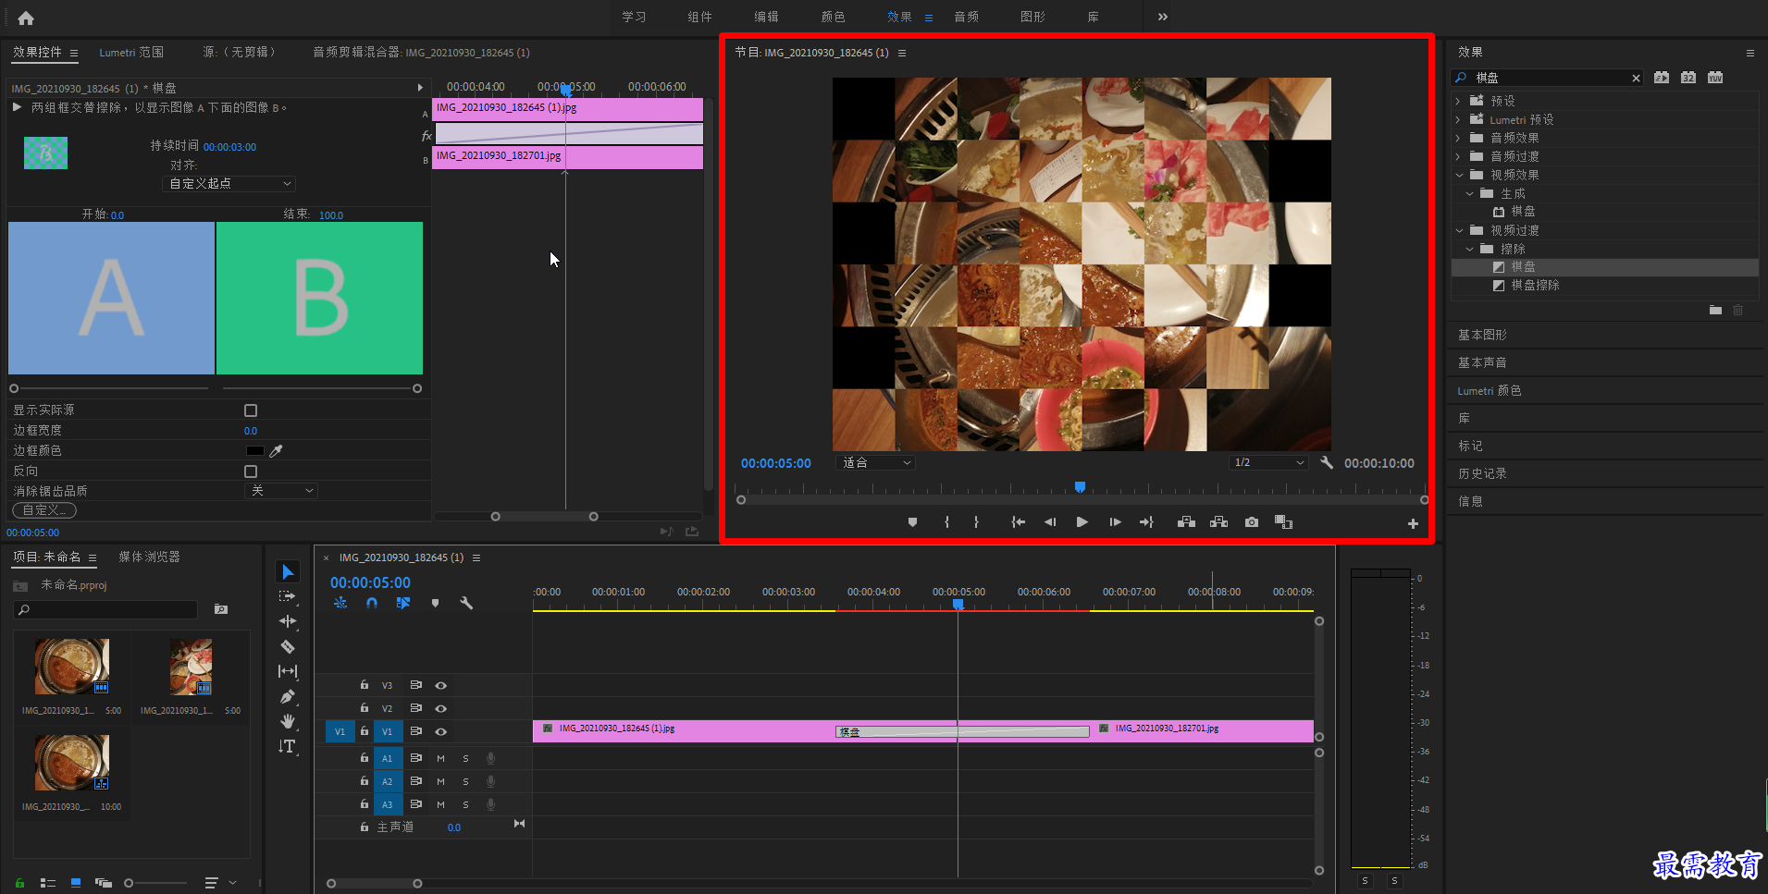Go to the Home screen icon

click(25, 18)
